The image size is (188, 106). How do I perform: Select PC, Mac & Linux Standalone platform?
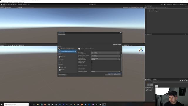pos(67,49)
